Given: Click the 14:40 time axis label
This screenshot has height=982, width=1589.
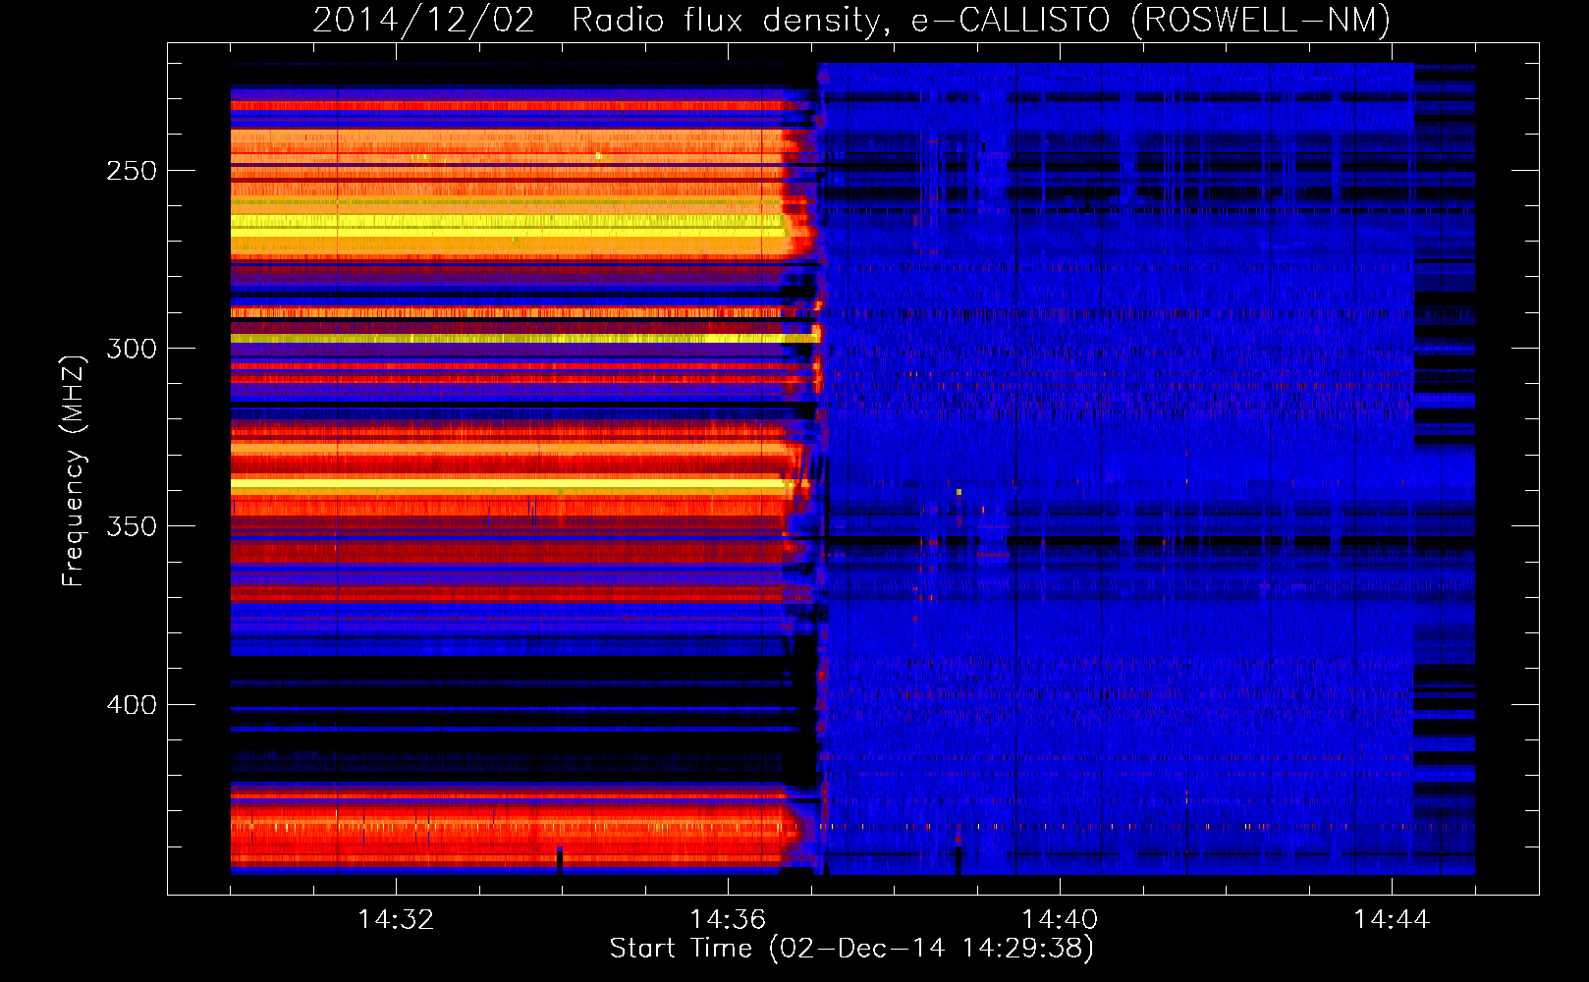Looking at the screenshot, I should (1060, 919).
